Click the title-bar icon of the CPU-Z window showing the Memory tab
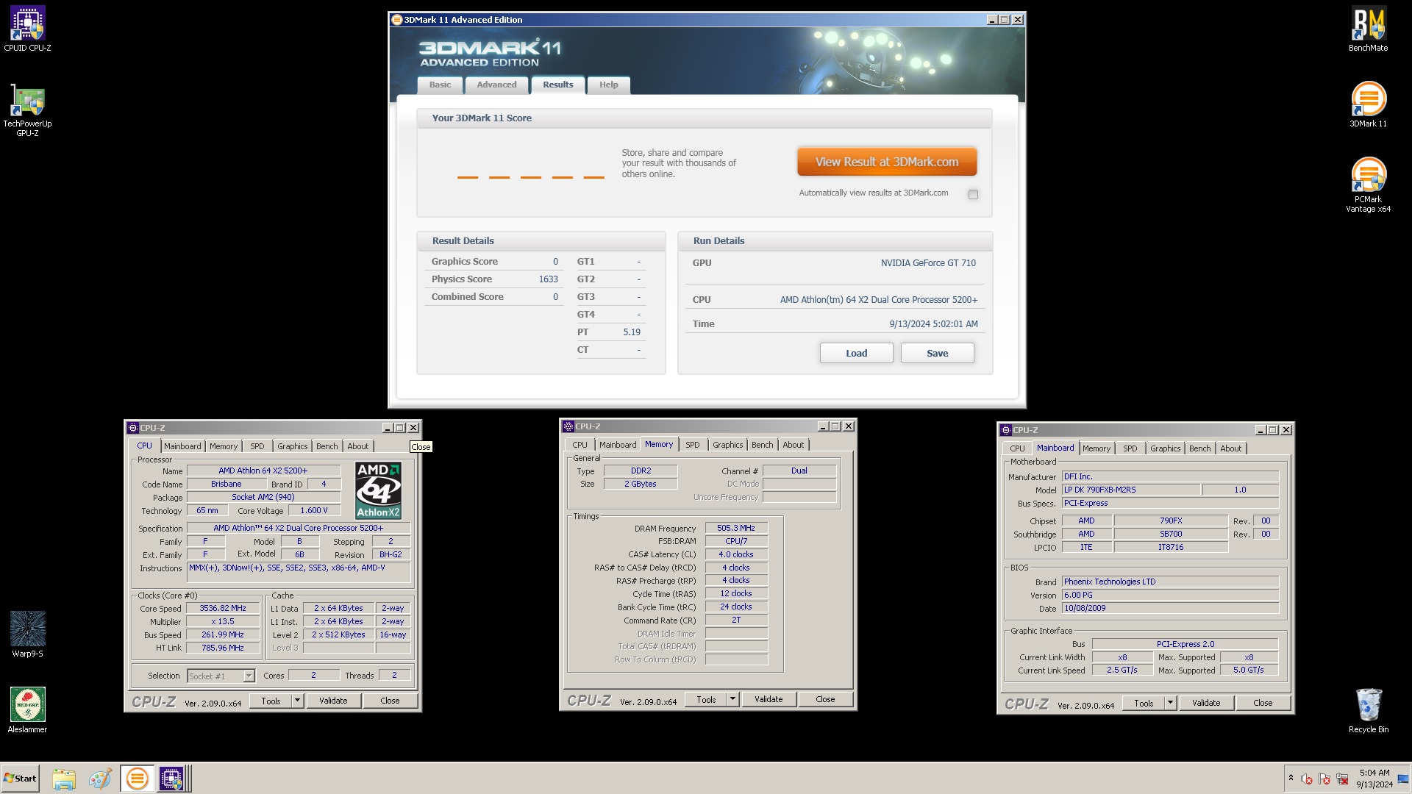 pos(568,426)
